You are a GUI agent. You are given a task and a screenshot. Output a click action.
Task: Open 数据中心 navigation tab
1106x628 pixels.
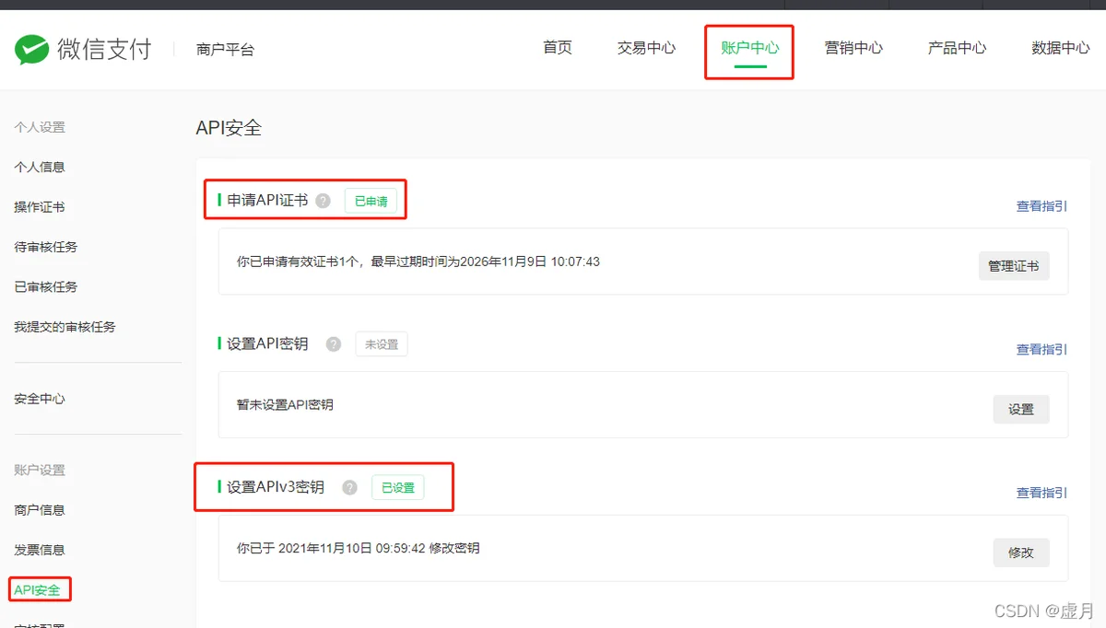tap(1061, 48)
